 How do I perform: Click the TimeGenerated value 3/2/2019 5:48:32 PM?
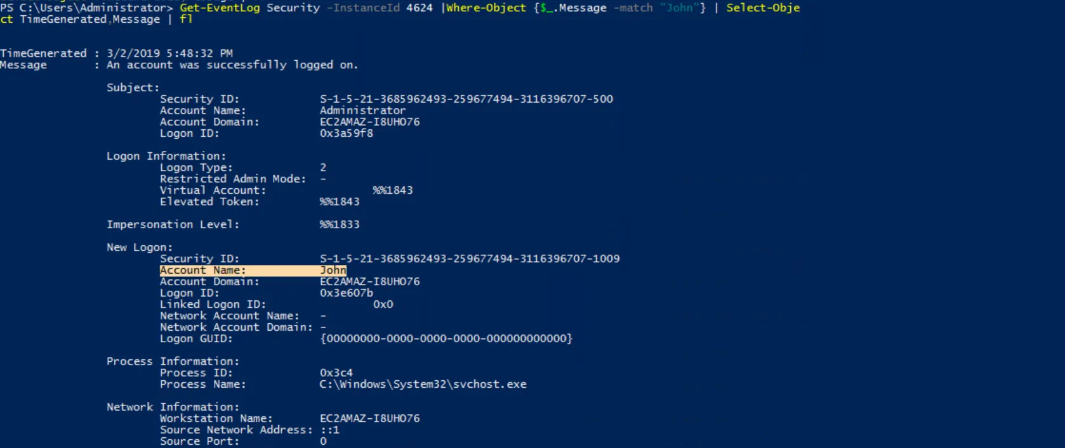click(169, 53)
